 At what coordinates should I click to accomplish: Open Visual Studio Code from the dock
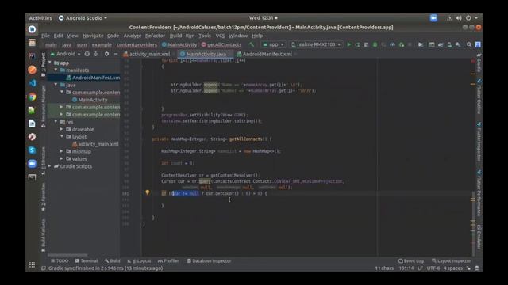pyautogui.click(x=32, y=83)
